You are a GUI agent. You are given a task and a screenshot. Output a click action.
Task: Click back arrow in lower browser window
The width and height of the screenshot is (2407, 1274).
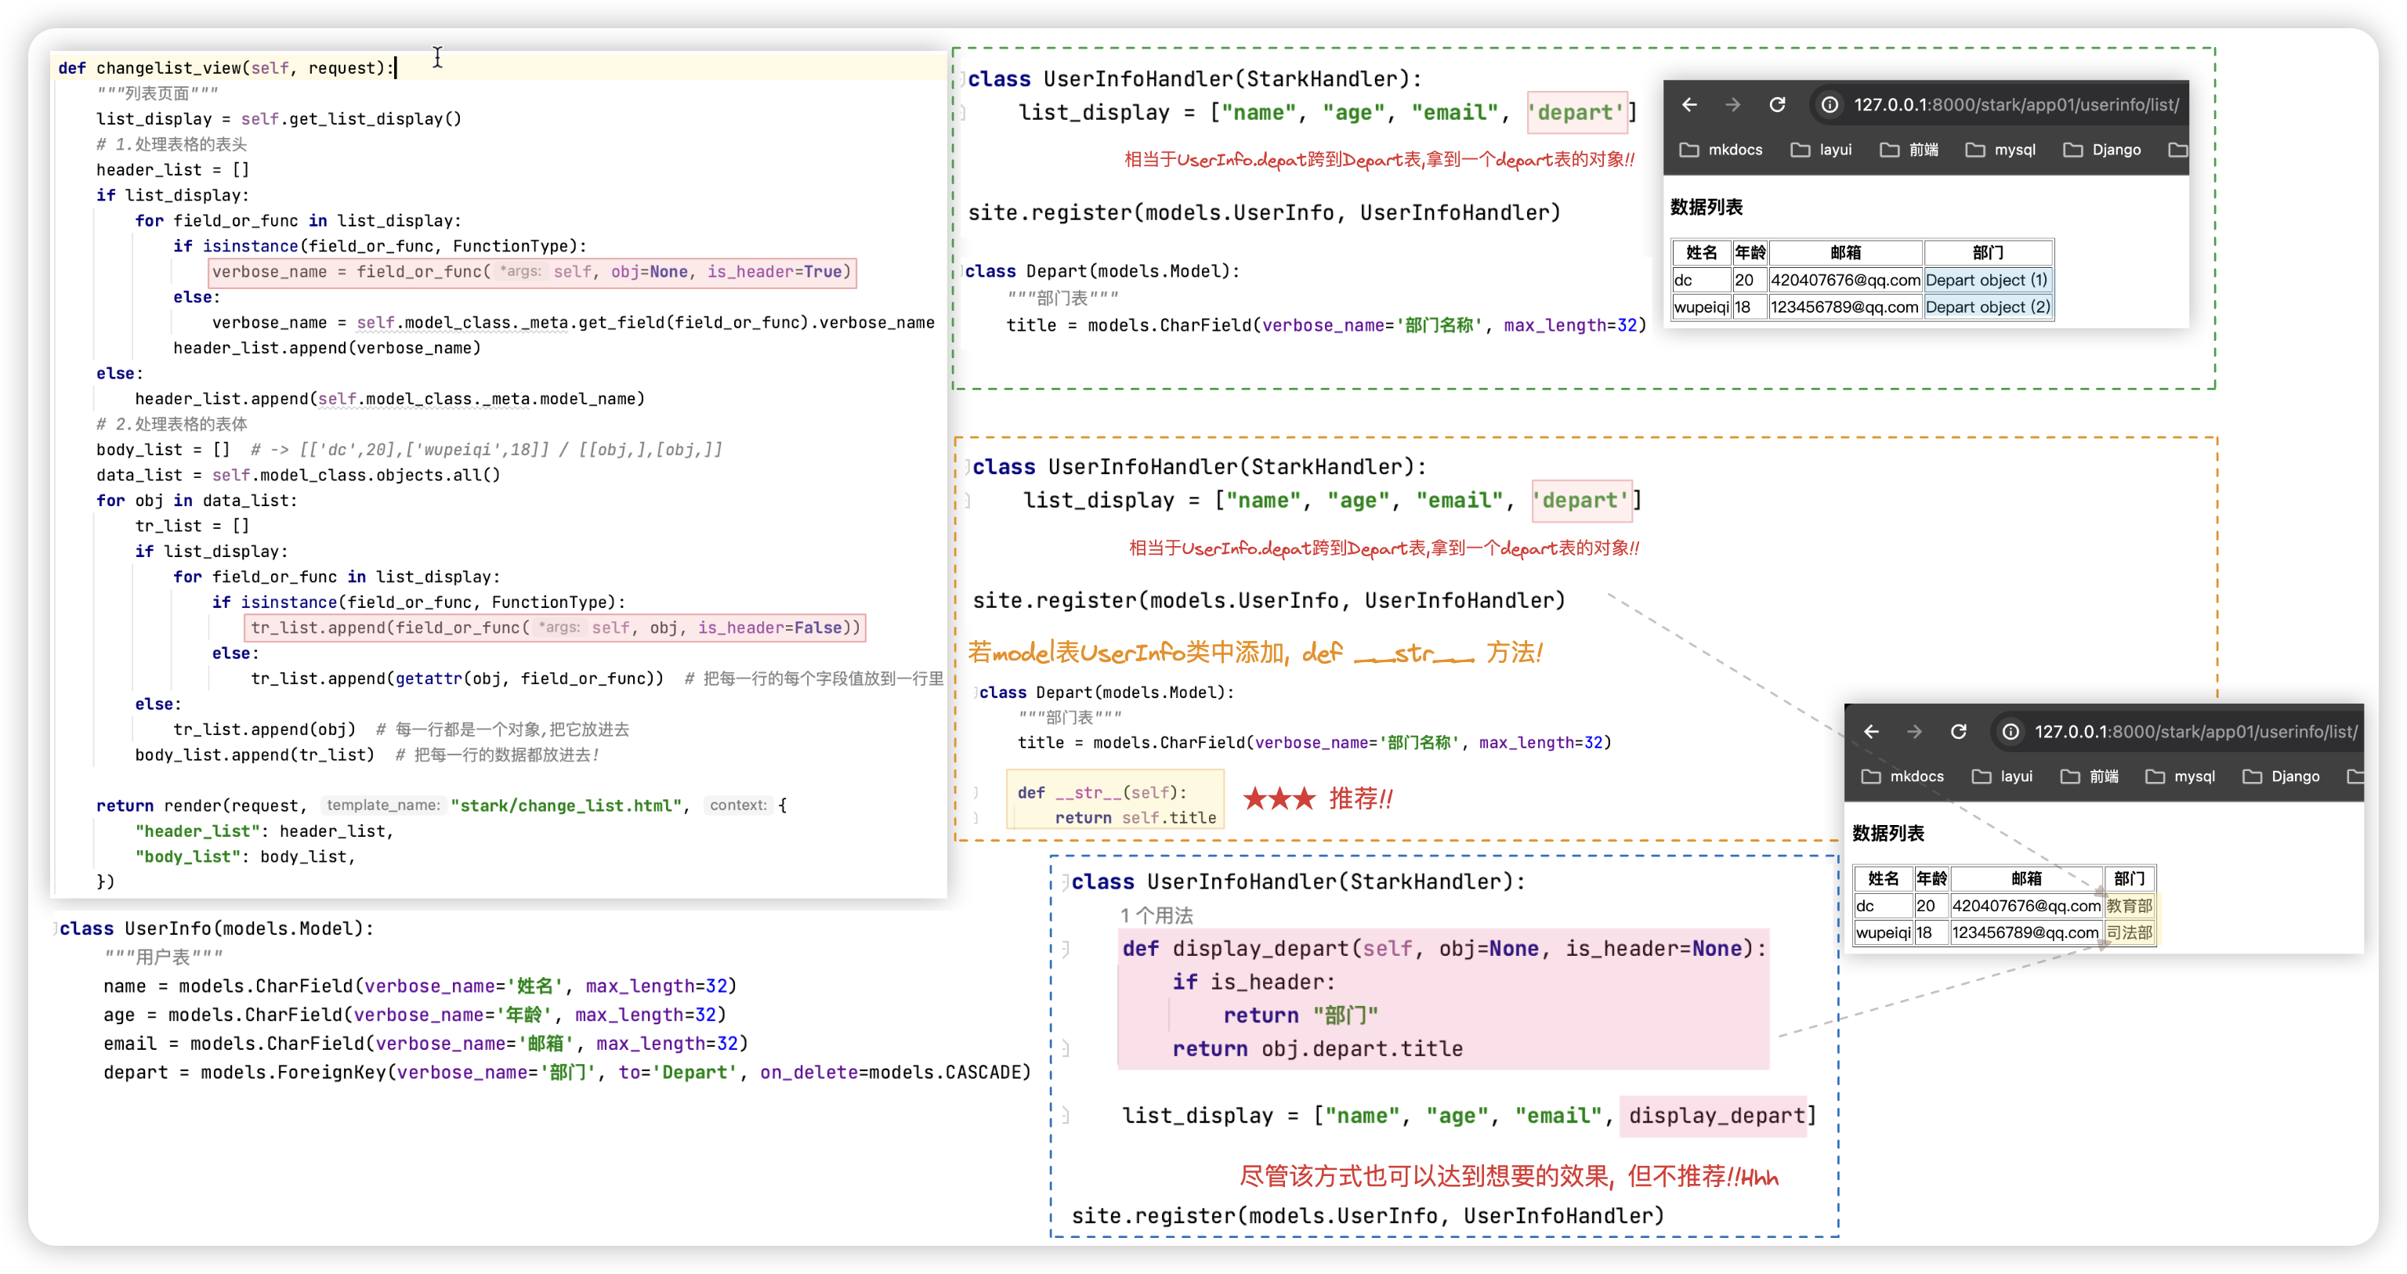pyautogui.click(x=1870, y=731)
